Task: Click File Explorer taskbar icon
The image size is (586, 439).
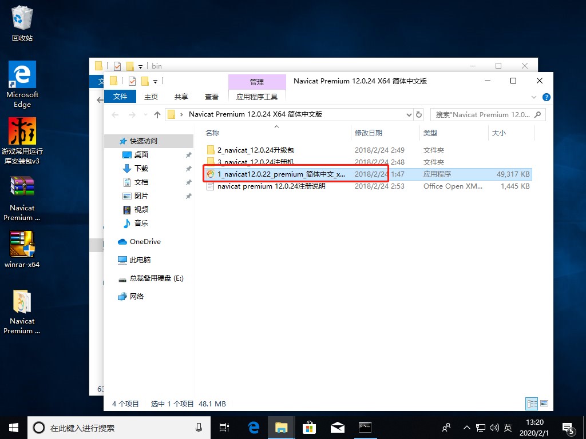Action: pos(282,428)
